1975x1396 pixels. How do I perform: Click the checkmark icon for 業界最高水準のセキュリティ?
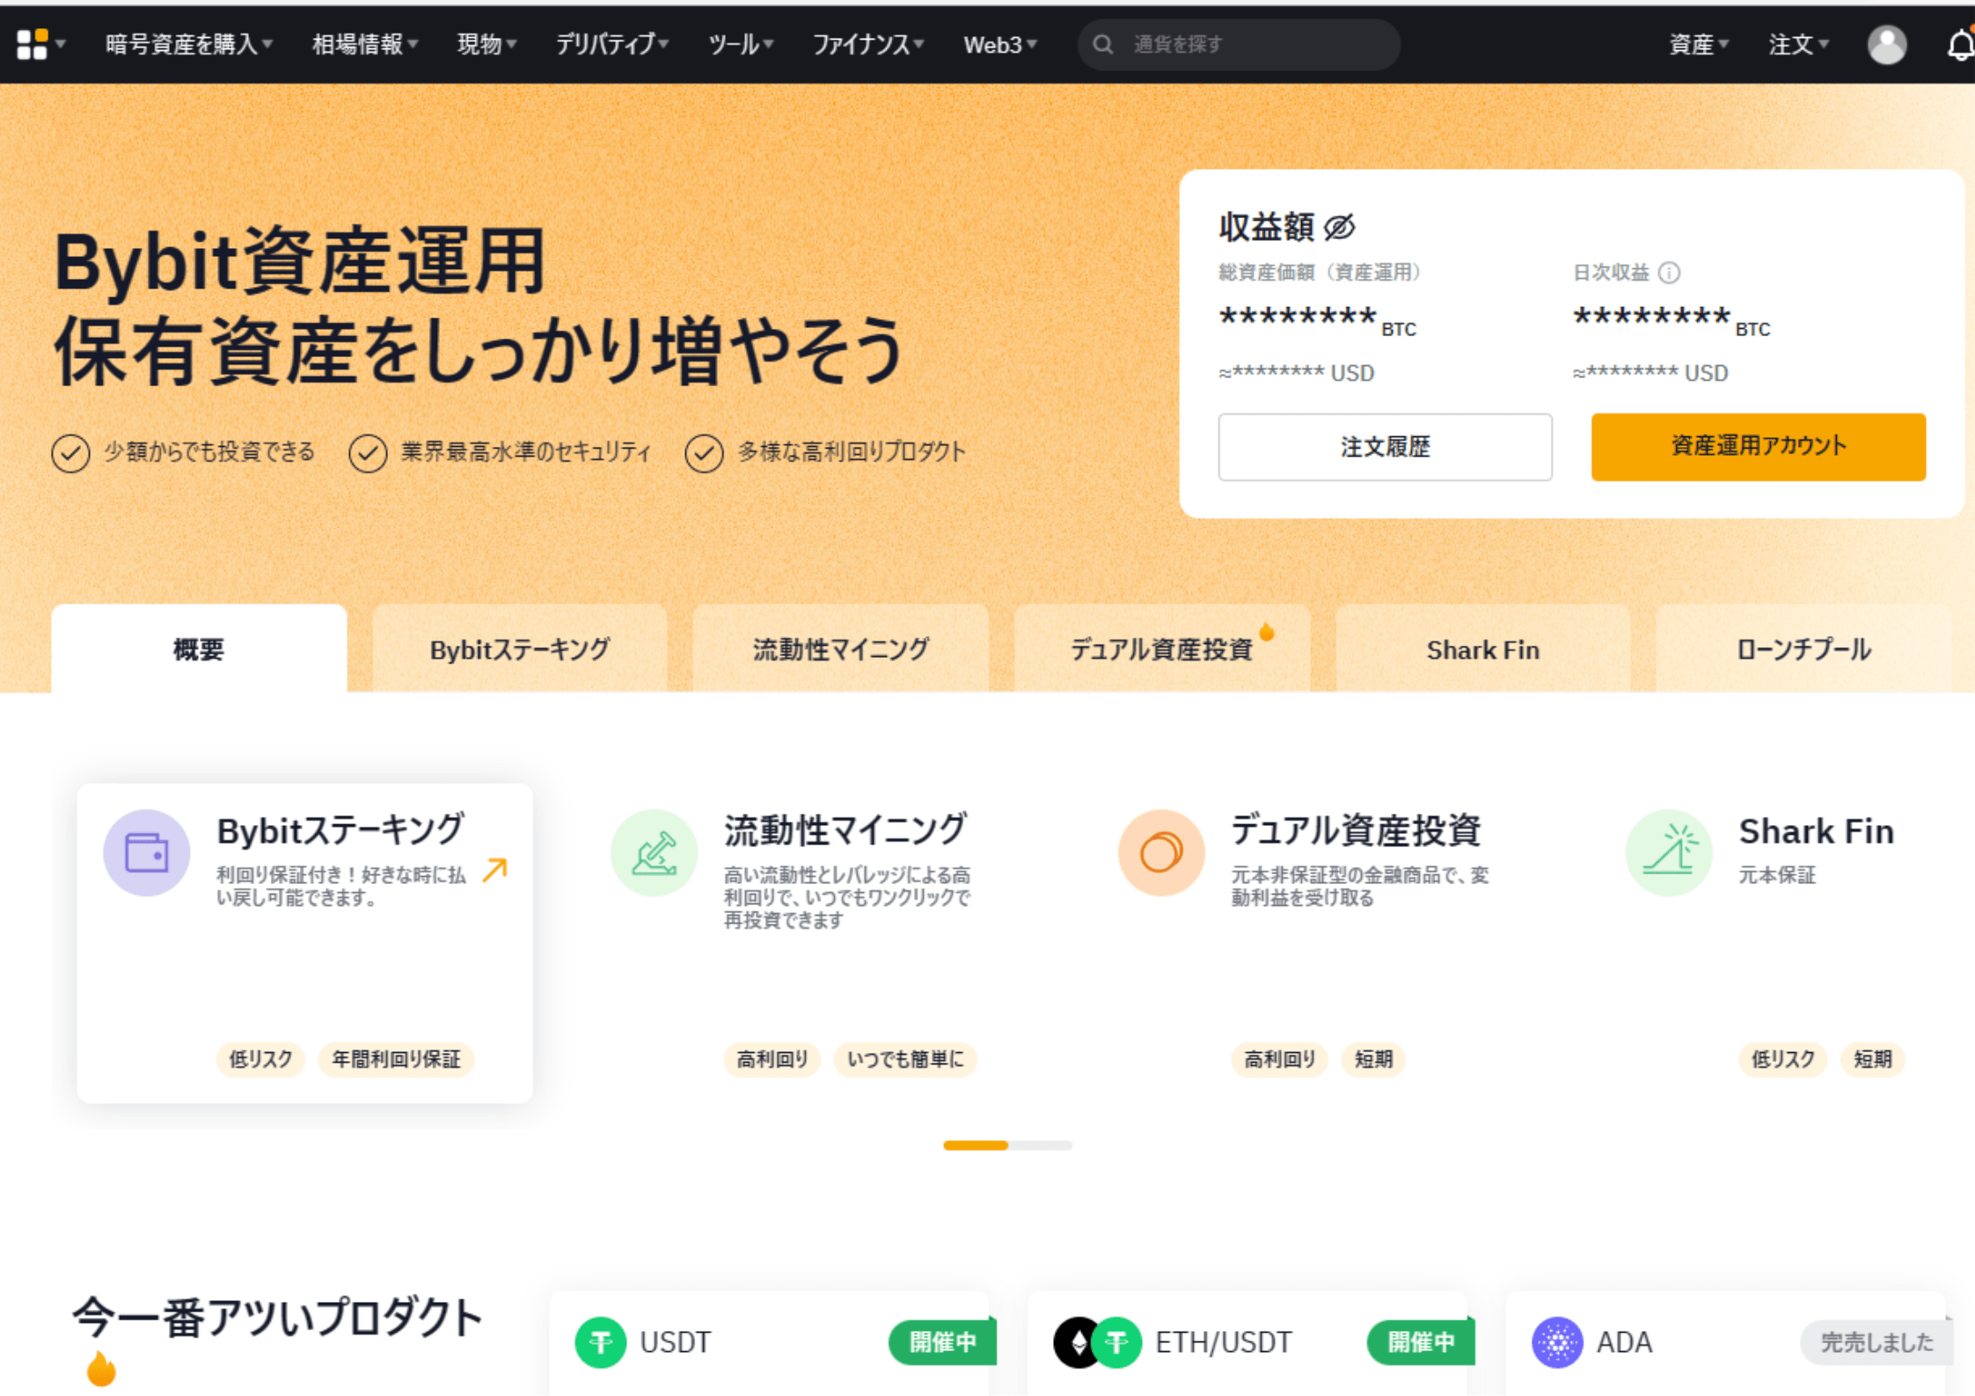[368, 453]
